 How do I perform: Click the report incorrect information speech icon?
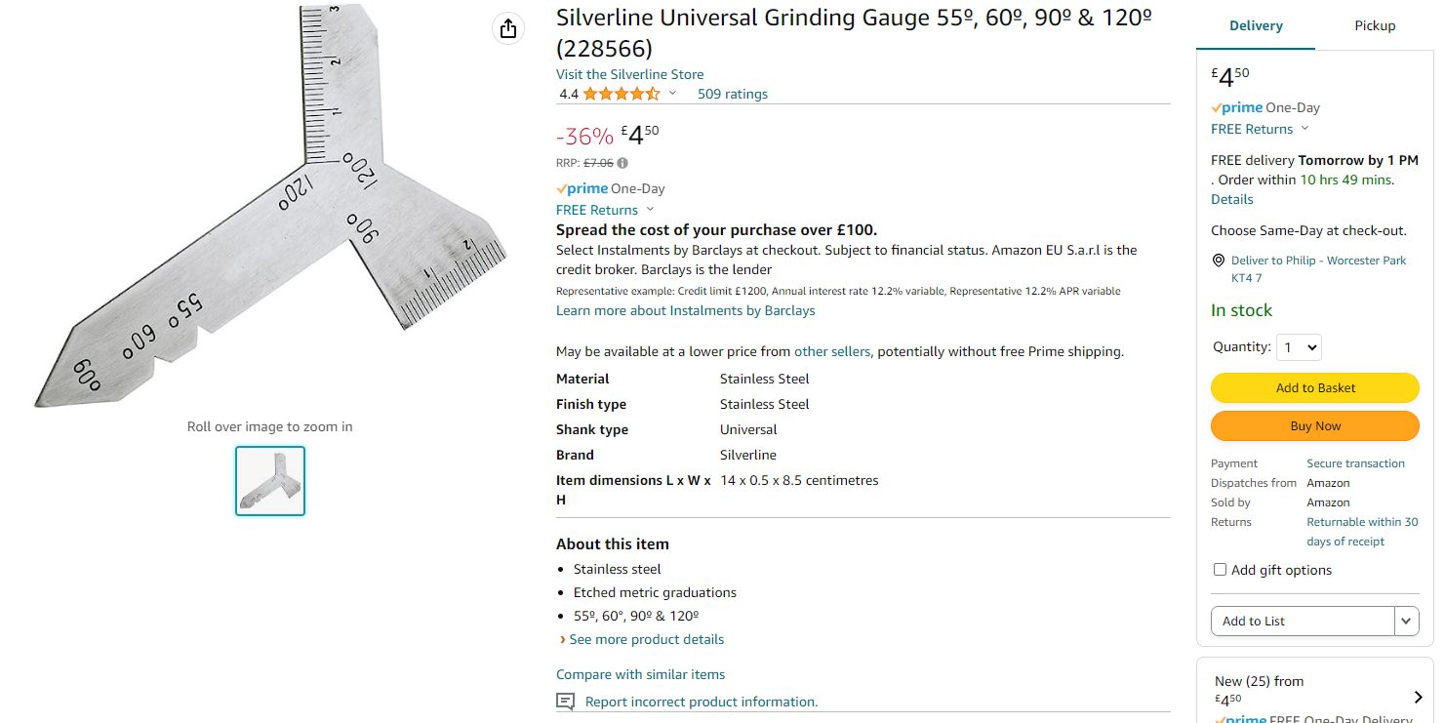(565, 702)
